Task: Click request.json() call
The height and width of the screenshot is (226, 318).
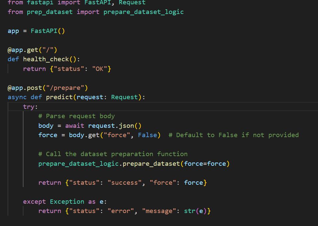Action: pyautogui.click(x=115, y=126)
